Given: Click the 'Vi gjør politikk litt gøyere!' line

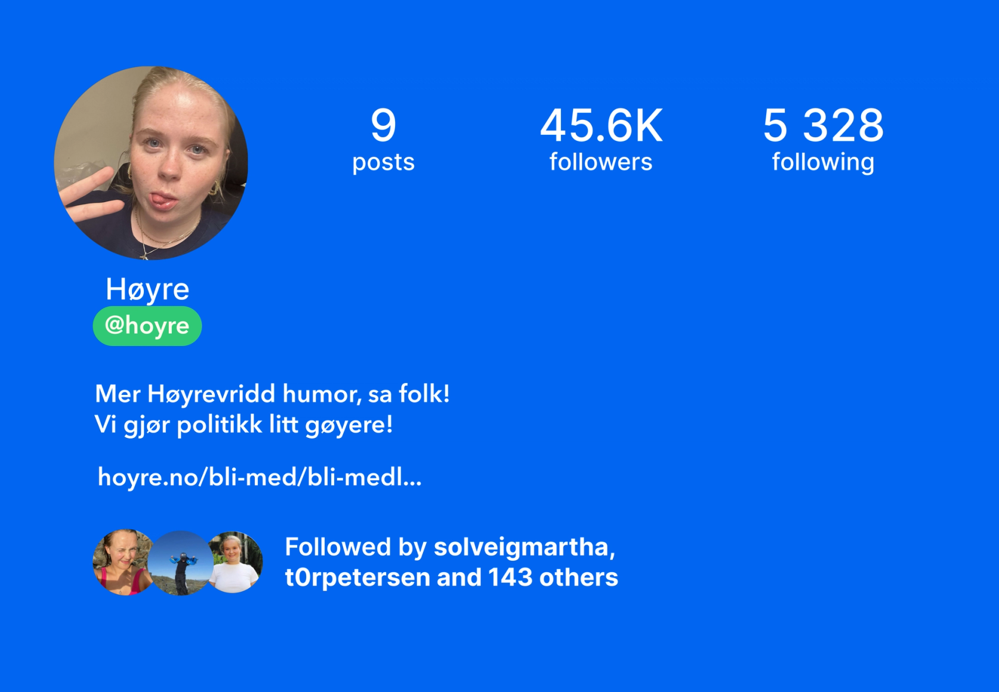Looking at the screenshot, I should (x=243, y=425).
